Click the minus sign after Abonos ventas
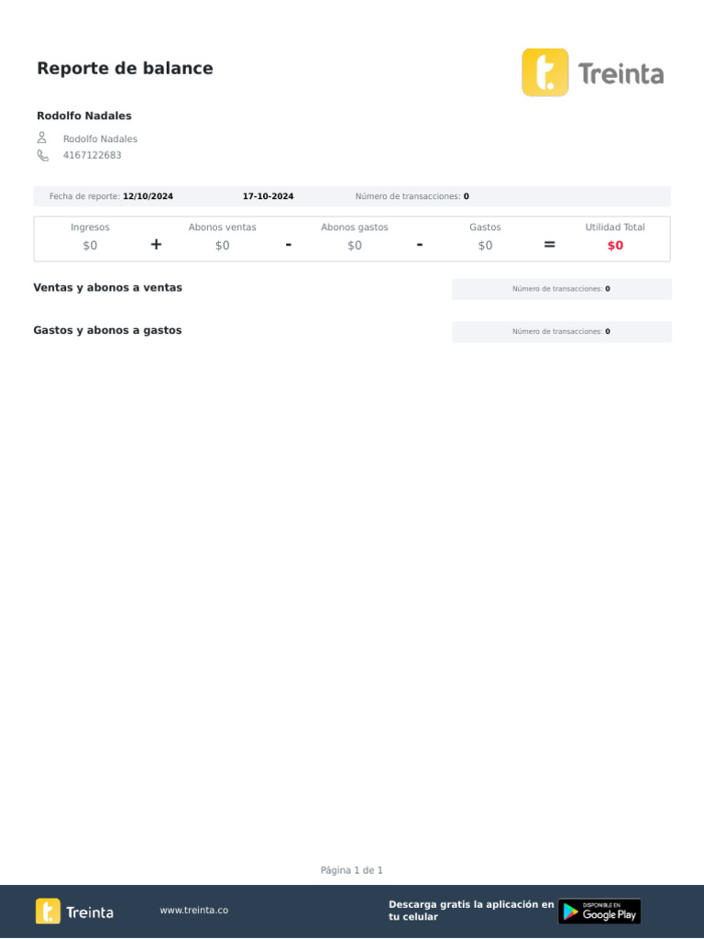The height and width of the screenshot is (939, 704). [289, 244]
